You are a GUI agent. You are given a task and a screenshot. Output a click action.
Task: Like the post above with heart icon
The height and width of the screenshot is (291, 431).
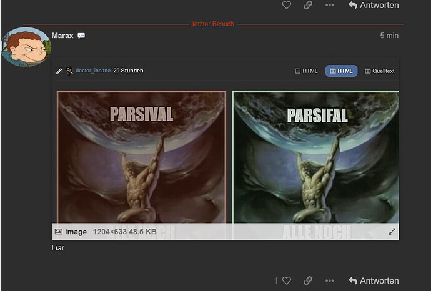(x=287, y=5)
